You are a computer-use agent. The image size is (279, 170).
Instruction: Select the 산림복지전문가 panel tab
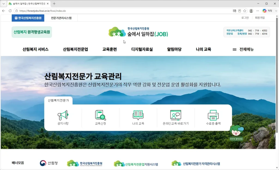(58, 100)
